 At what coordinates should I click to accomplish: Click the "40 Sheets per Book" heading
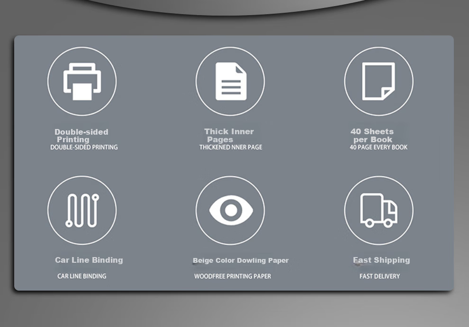tap(372, 136)
